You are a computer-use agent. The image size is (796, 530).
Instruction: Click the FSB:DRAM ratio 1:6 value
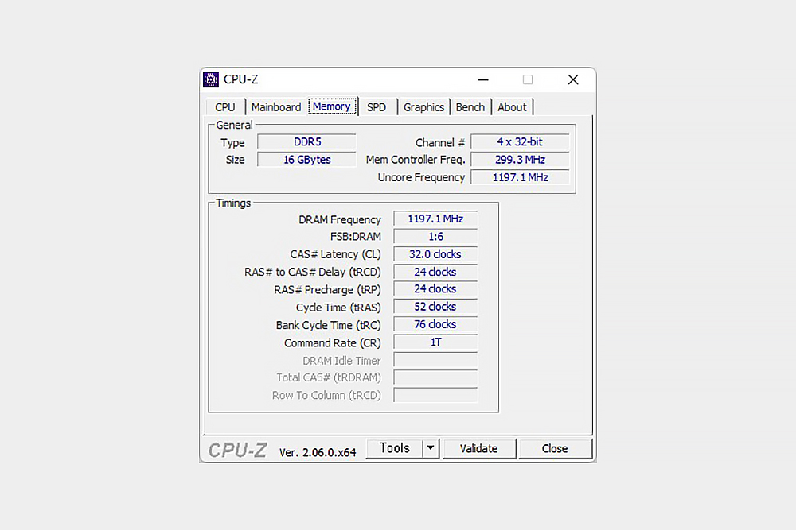tap(435, 237)
